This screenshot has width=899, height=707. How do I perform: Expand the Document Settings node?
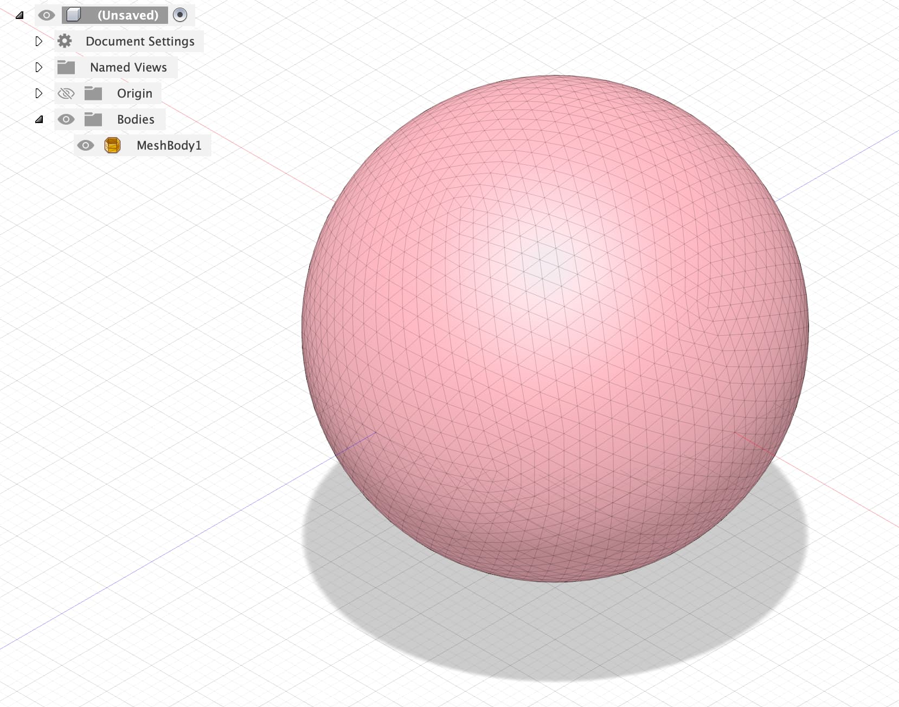tap(38, 41)
